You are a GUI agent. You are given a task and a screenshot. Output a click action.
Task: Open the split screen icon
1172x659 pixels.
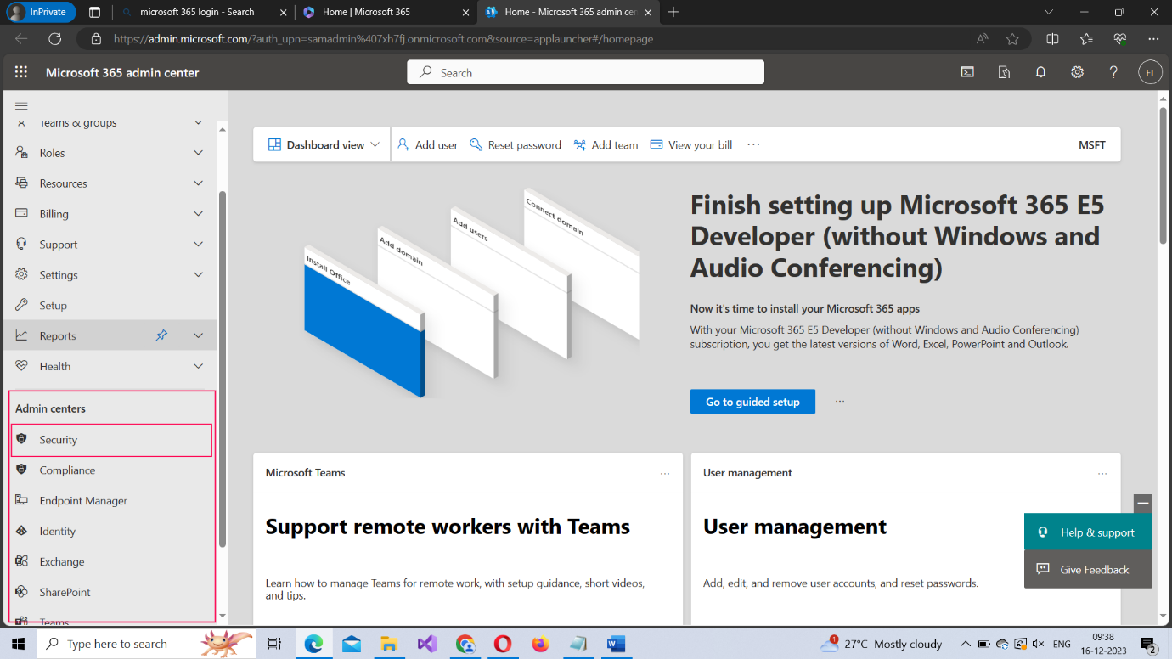pos(1052,39)
